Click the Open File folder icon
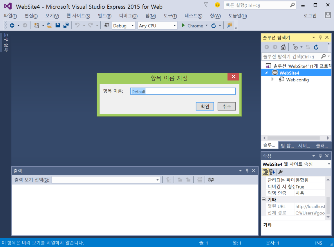 [50, 26]
